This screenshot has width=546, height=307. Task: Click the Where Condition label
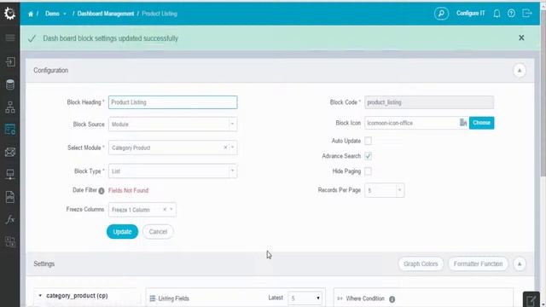(x=365, y=298)
